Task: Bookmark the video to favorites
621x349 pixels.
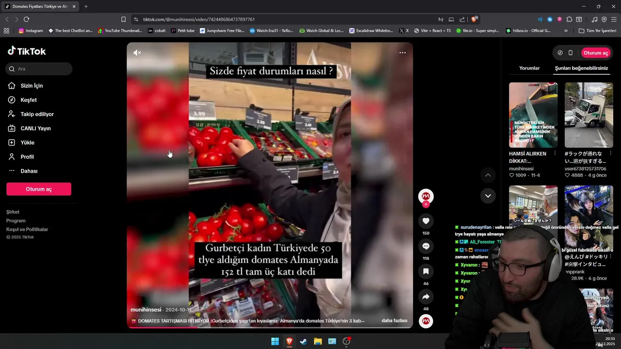Action: click(x=426, y=271)
